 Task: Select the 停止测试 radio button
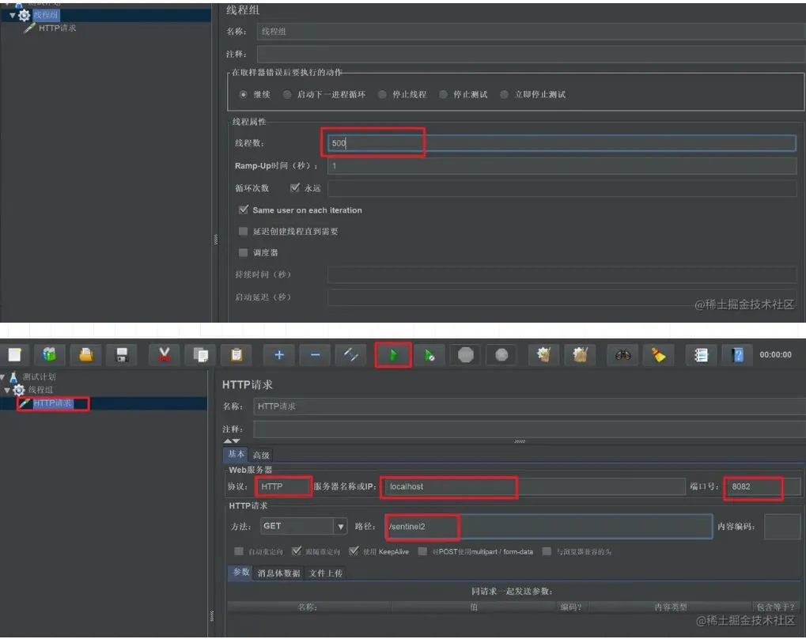coord(443,95)
